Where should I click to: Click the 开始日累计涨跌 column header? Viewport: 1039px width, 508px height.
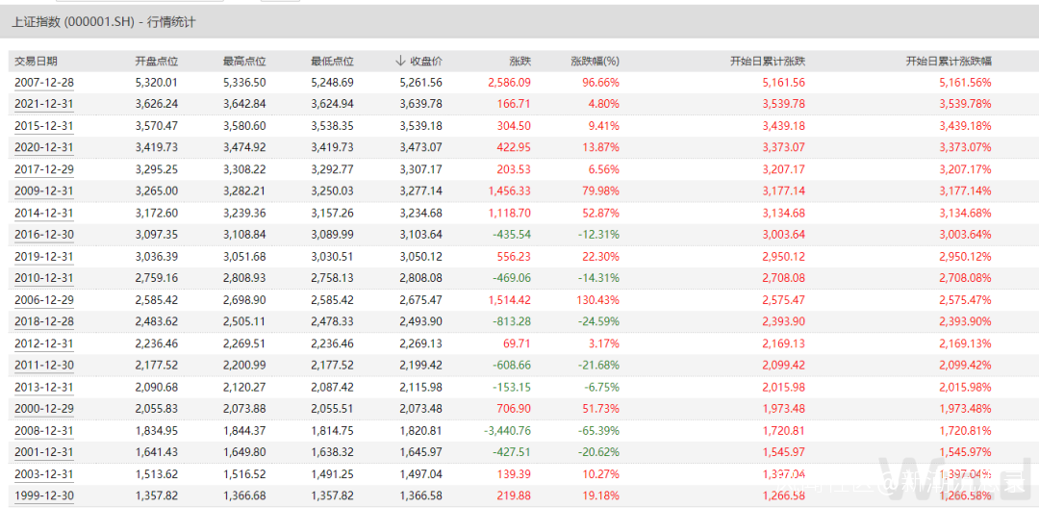[x=768, y=61]
